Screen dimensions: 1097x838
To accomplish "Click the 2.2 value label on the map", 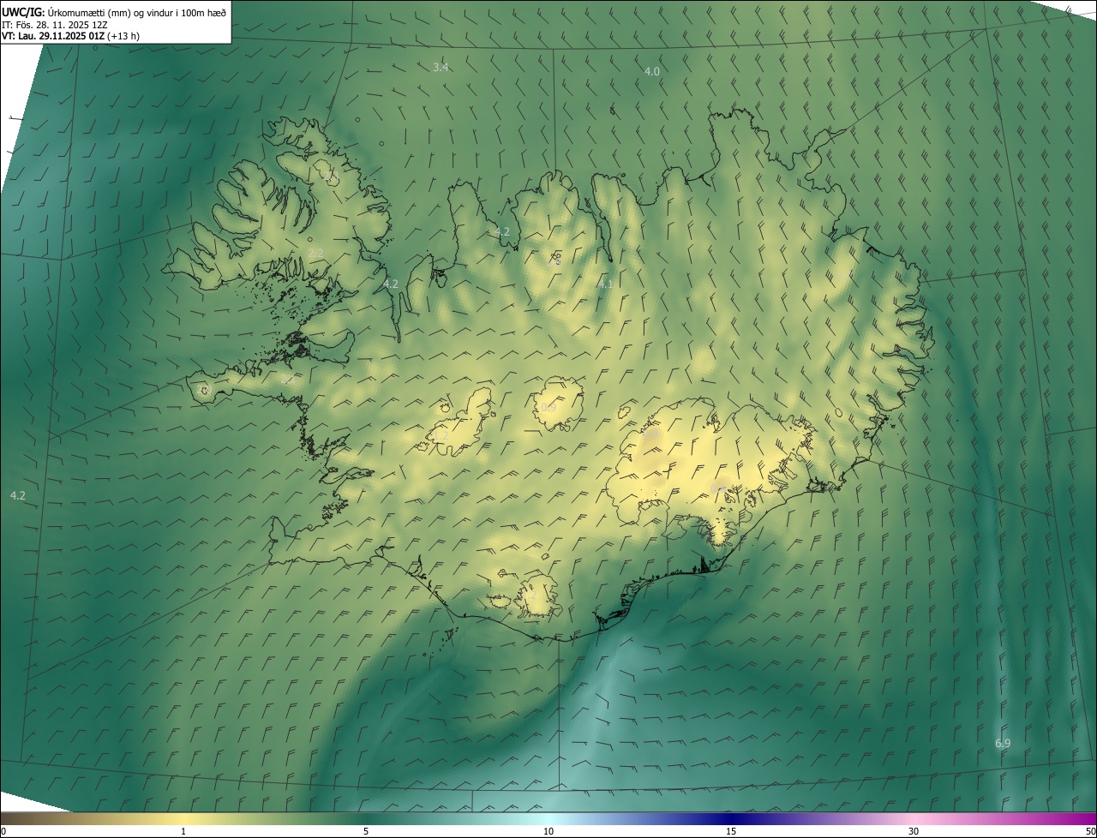I will click(x=315, y=253).
